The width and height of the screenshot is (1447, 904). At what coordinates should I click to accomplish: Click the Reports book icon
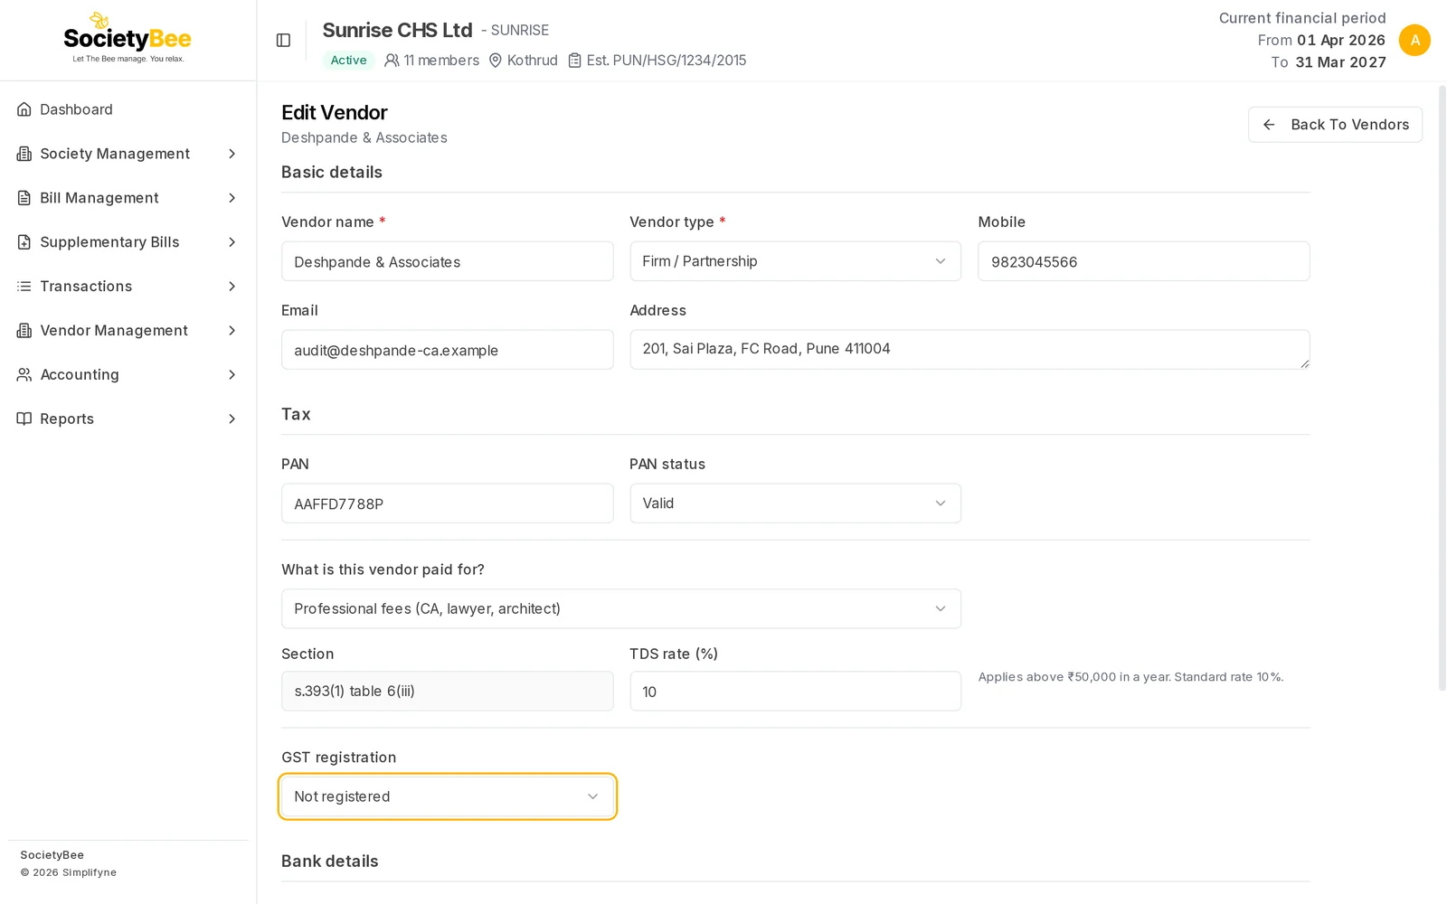24,419
